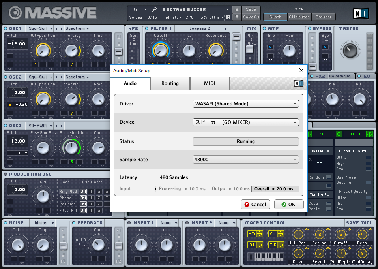Viewport: 378px width, 269px height.
Task: Click the Wt-Pos macro 1 crosshair handle
Action: (307, 229)
